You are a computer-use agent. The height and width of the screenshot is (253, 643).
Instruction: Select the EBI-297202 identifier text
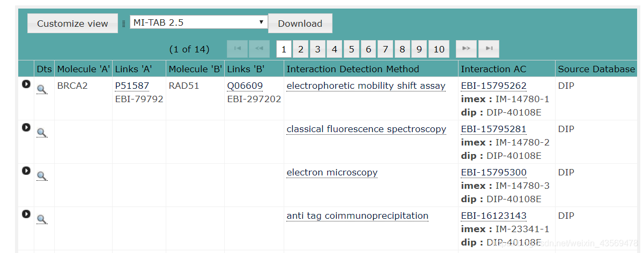click(254, 99)
